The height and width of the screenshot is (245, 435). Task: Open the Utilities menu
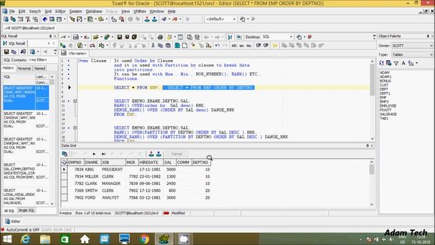[140, 12]
